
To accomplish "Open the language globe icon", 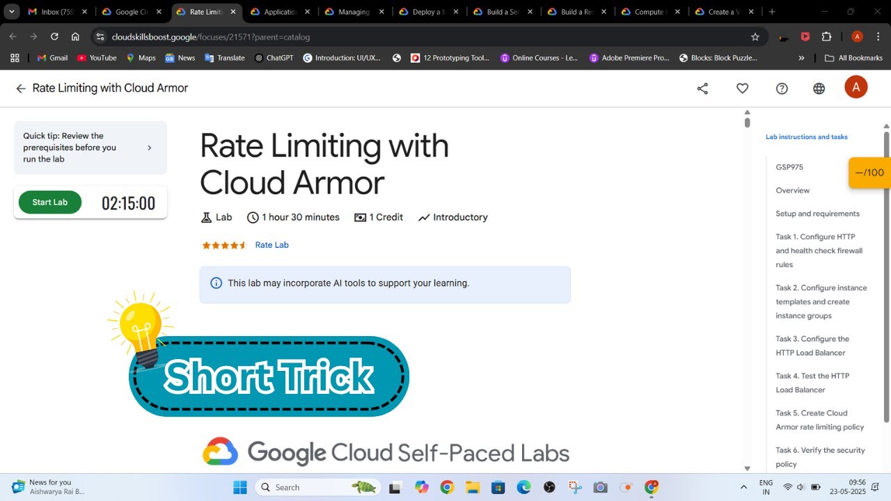I will click(819, 88).
